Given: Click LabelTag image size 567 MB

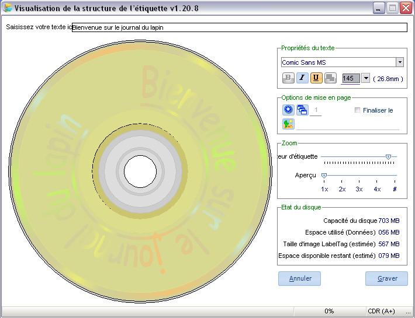Looking at the screenshot, I should click(x=389, y=244).
